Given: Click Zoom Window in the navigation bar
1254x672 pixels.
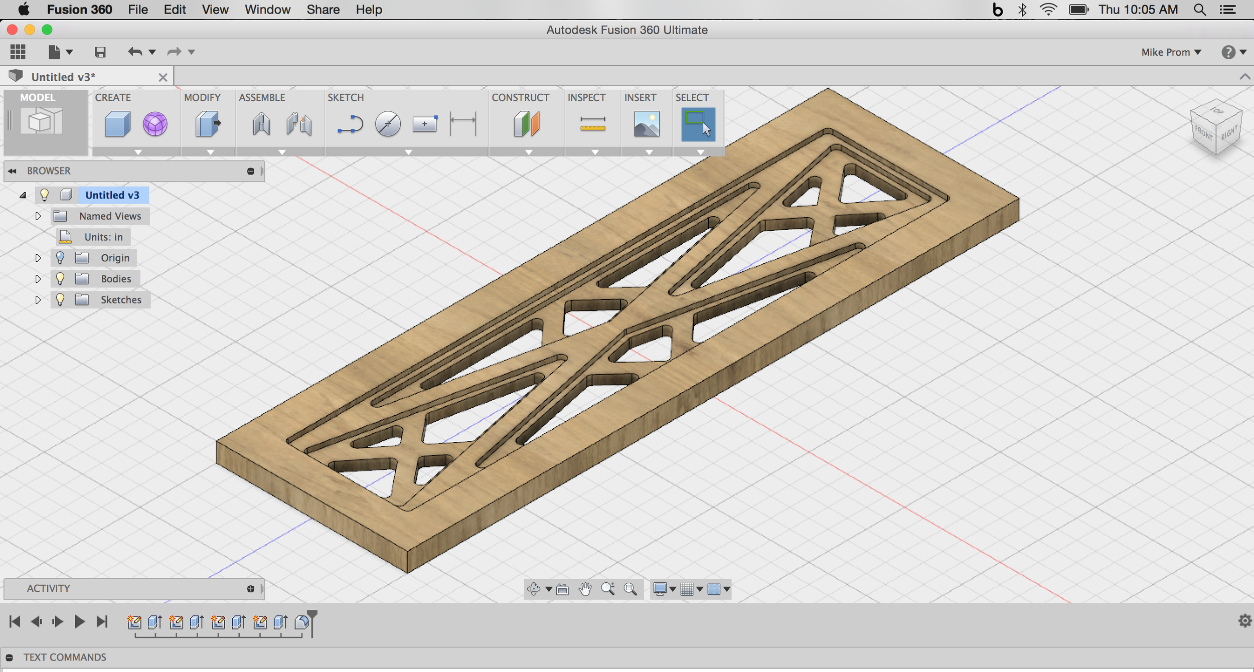Looking at the screenshot, I should click(631, 589).
